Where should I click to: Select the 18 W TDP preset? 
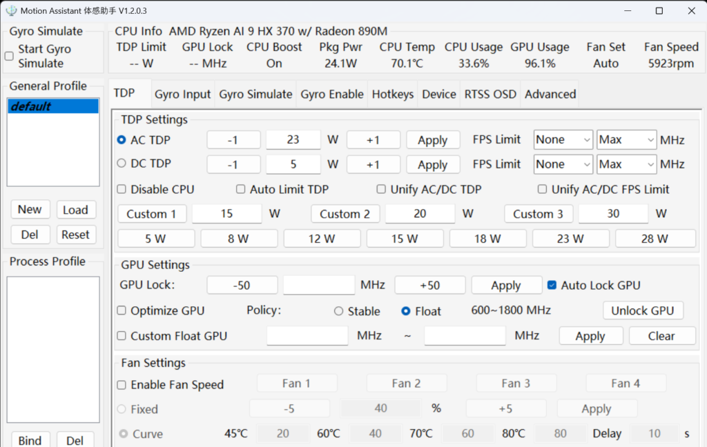488,239
